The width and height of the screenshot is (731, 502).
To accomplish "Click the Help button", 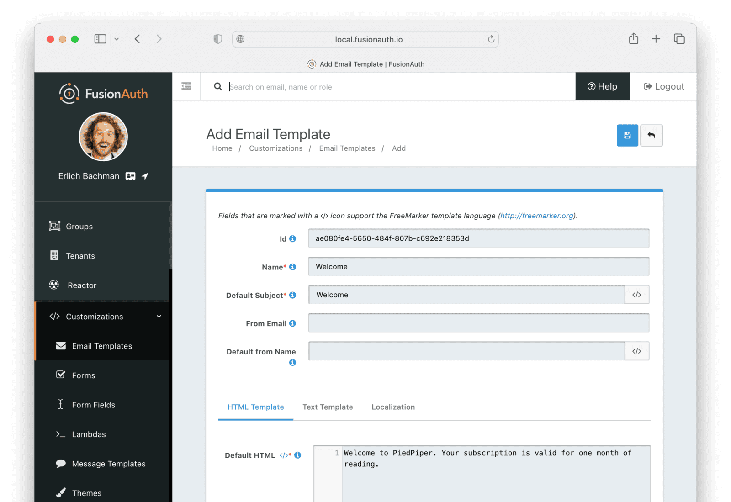I will click(x=602, y=86).
